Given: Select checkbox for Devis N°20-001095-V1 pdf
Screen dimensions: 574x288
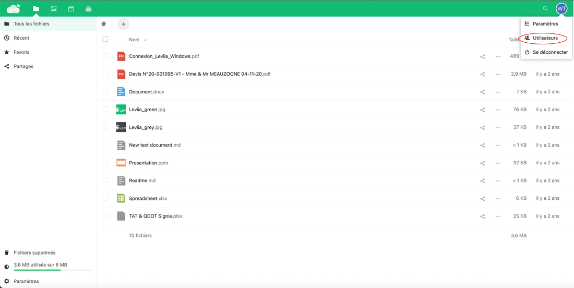Looking at the screenshot, I should click(x=105, y=74).
